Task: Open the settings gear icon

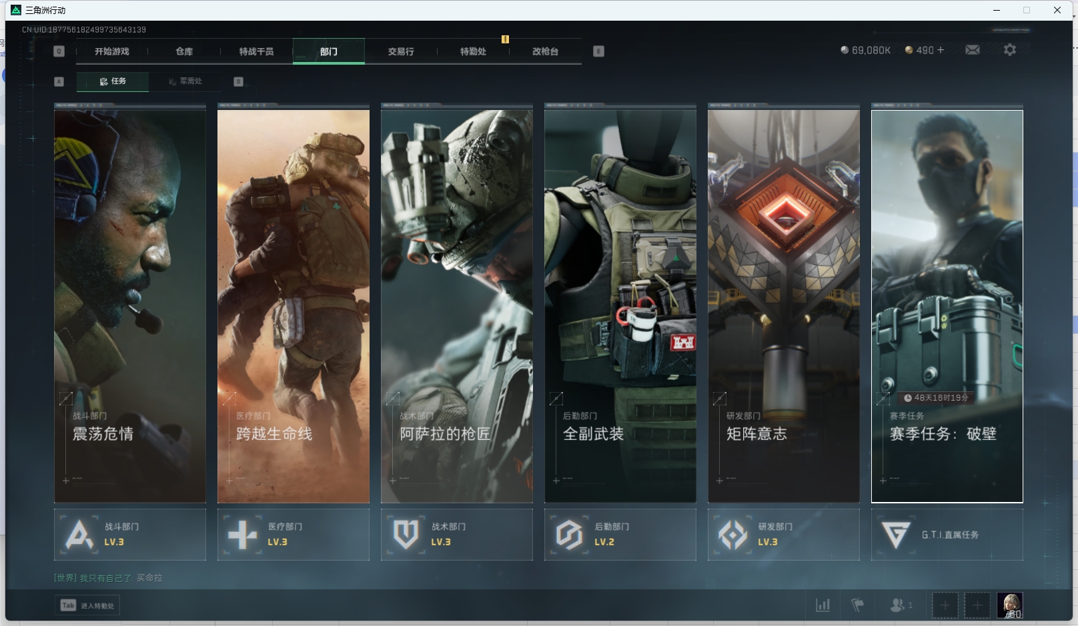Action: (x=1010, y=50)
